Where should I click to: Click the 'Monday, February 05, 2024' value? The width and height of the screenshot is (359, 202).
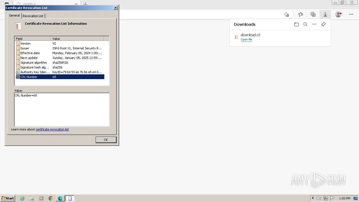pos(77,53)
